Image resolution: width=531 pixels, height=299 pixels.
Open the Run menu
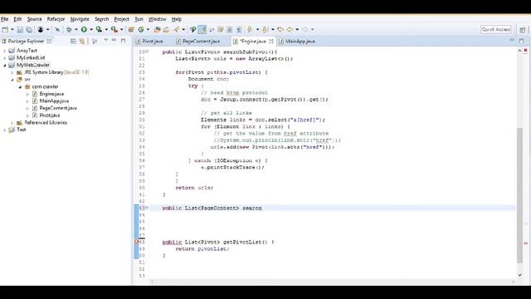tap(139, 19)
